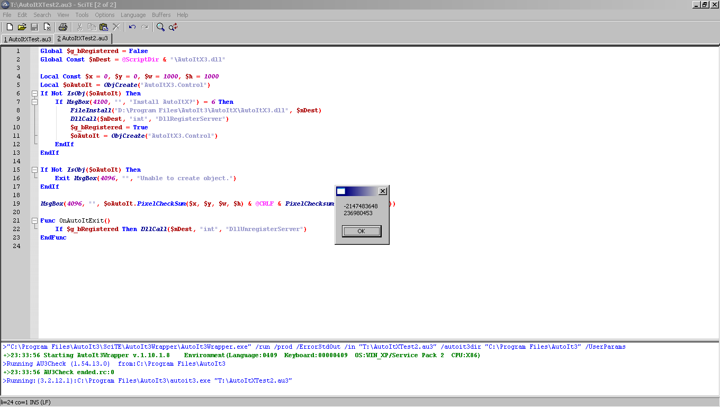Minimize the SciTE window
This screenshot has width=720, height=407.
coord(697,5)
